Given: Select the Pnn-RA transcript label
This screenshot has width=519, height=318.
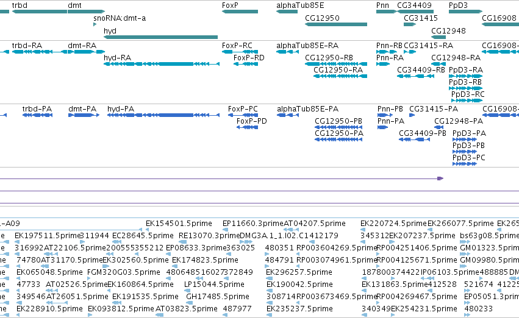Looking at the screenshot, I should click(x=390, y=58).
